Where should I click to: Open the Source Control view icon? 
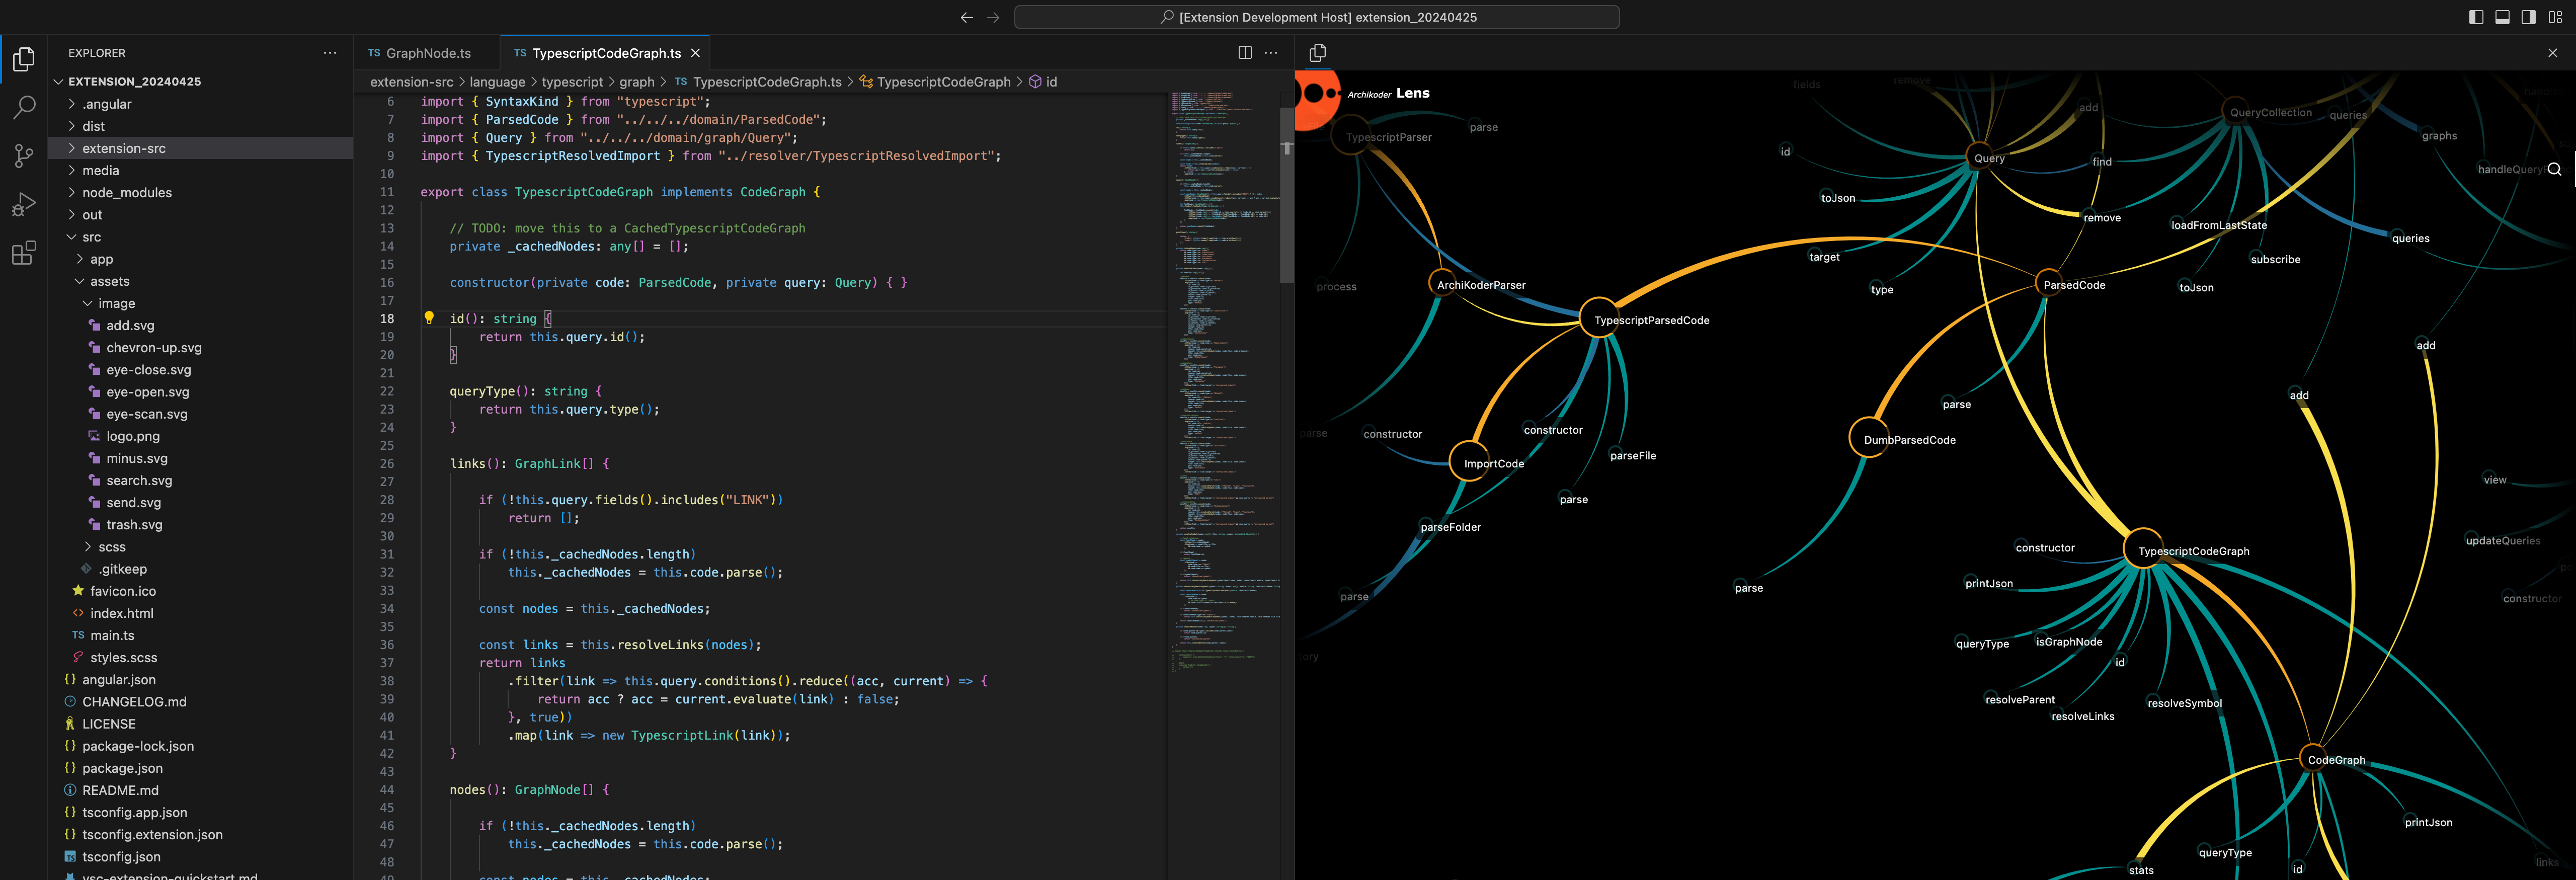[24, 156]
